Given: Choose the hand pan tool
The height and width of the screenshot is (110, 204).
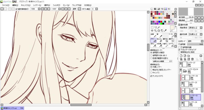Looking at the screenshot, I should click(162, 31).
